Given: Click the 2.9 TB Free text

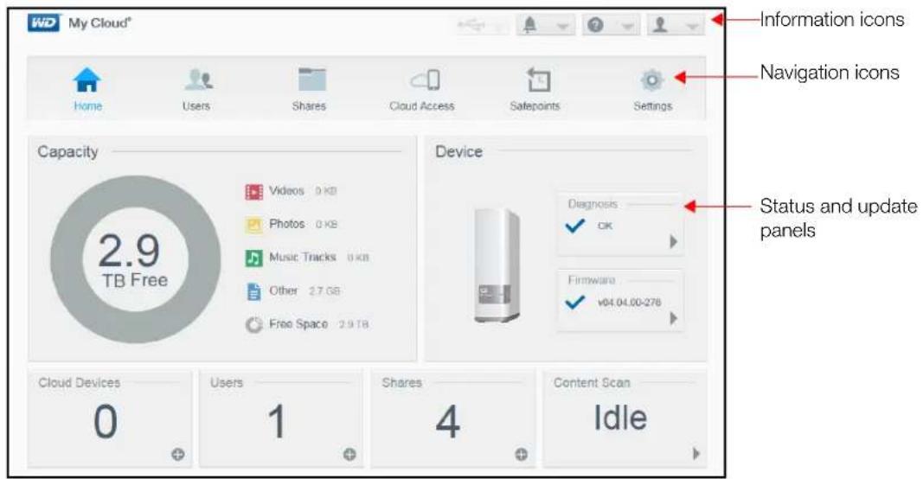Looking at the screenshot, I should coord(133,260).
